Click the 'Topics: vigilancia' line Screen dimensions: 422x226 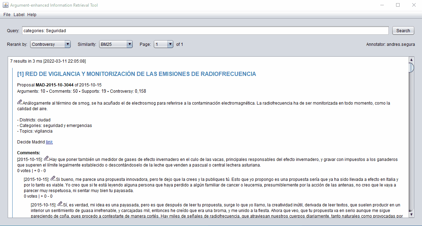(x=35, y=131)
